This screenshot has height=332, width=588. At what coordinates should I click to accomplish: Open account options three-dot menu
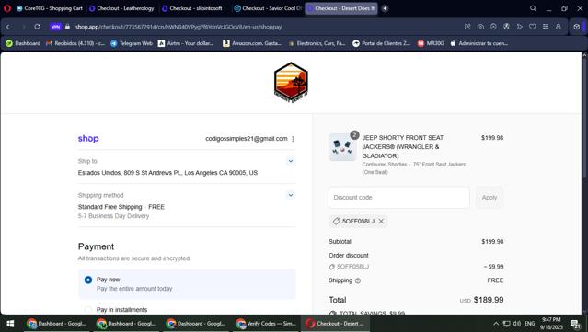tap(293, 139)
